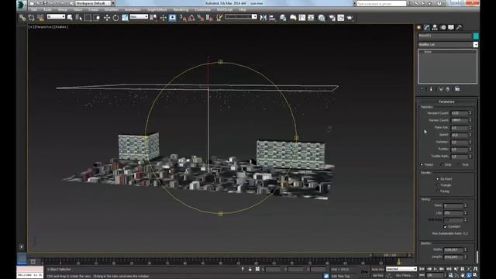The height and width of the screenshot is (279, 496).
Task: Toggle Angle Snap
Action: click(191, 18)
